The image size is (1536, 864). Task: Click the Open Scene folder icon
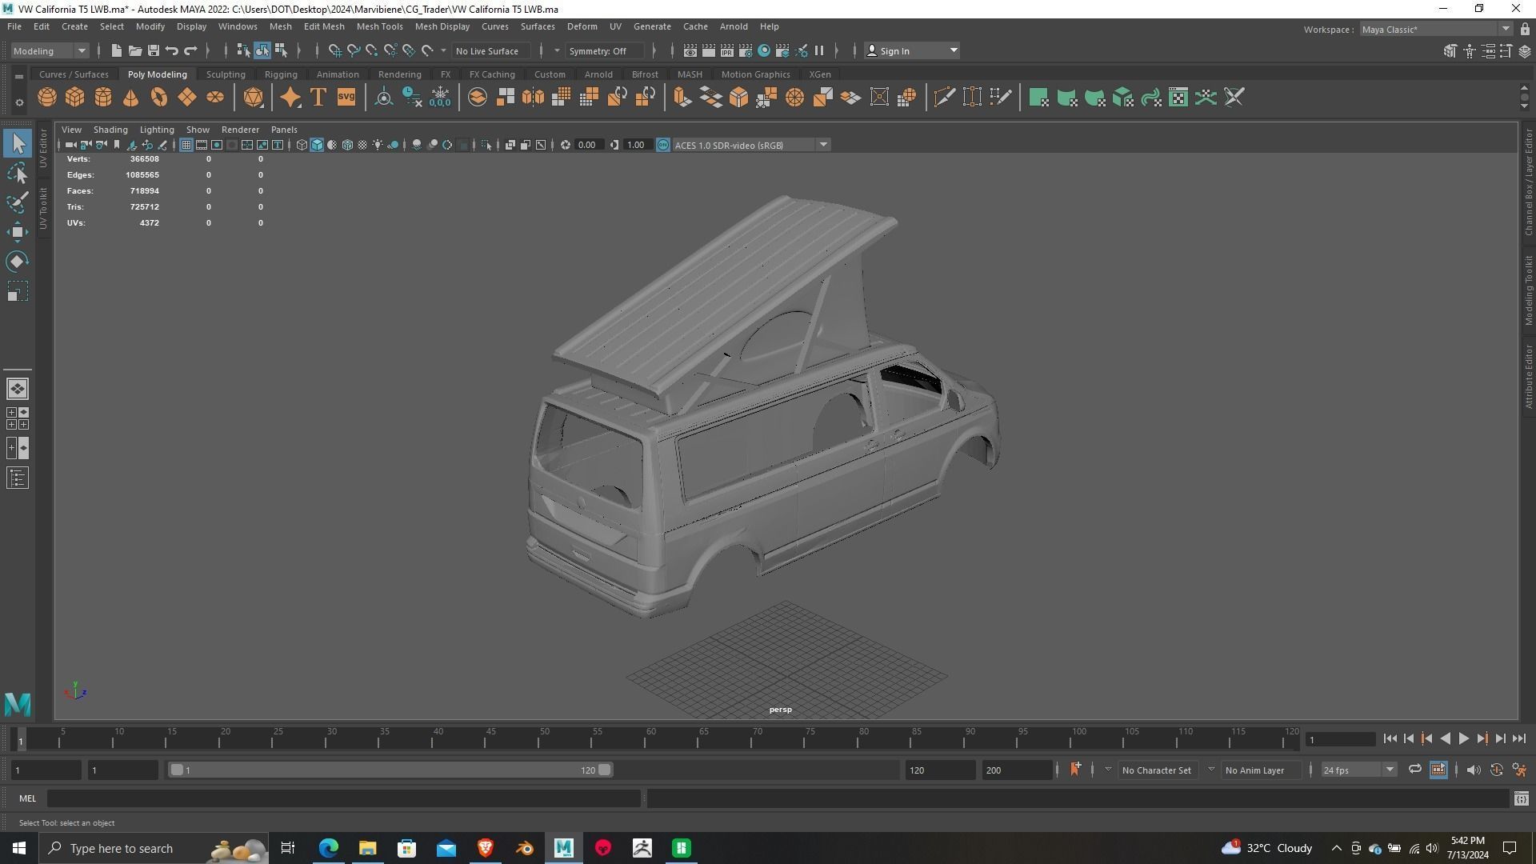point(134,50)
